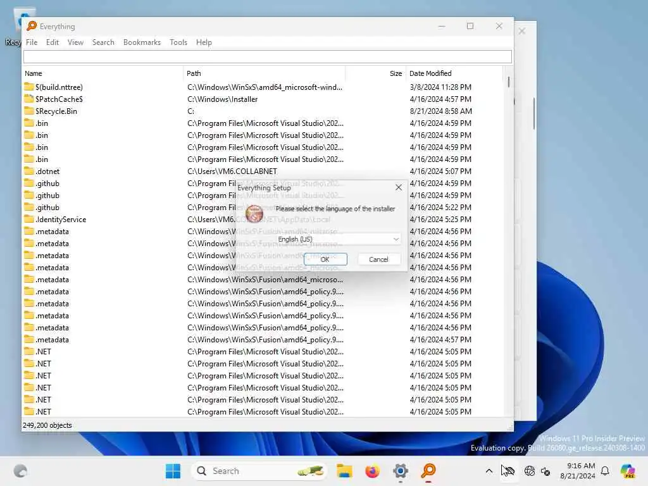Cancel the Everything Setup dialog
The width and height of the screenshot is (648, 486).
[x=378, y=259]
